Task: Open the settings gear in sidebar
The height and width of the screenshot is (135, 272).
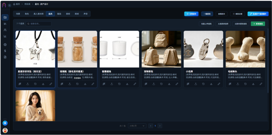Action: click(x=5, y=45)
